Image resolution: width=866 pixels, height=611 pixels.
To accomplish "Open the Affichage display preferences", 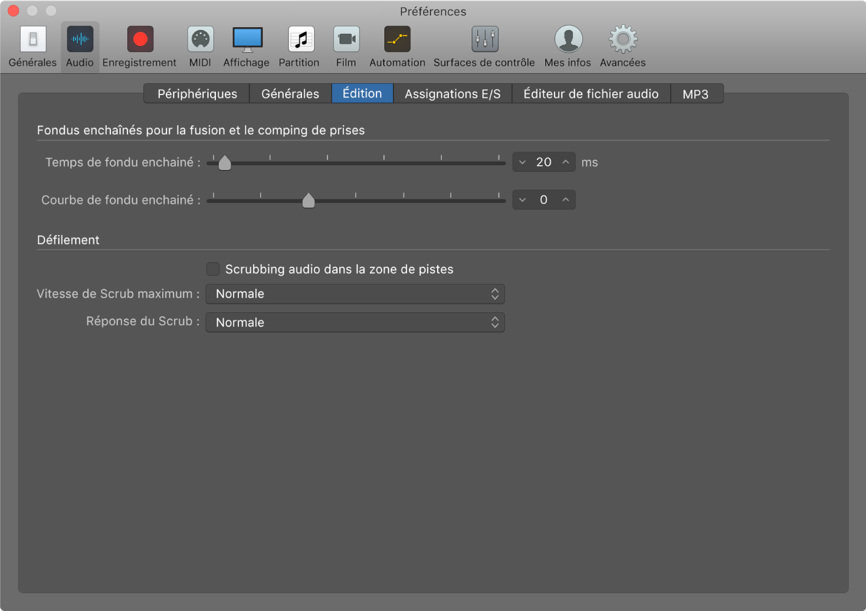I will click(x=247, y=40).
